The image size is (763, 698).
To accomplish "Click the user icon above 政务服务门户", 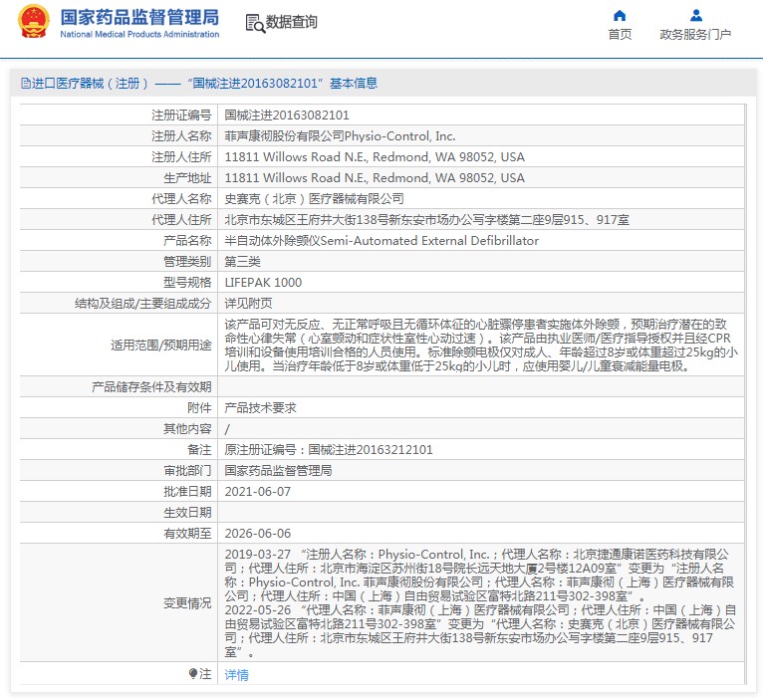I will [696, 15].
